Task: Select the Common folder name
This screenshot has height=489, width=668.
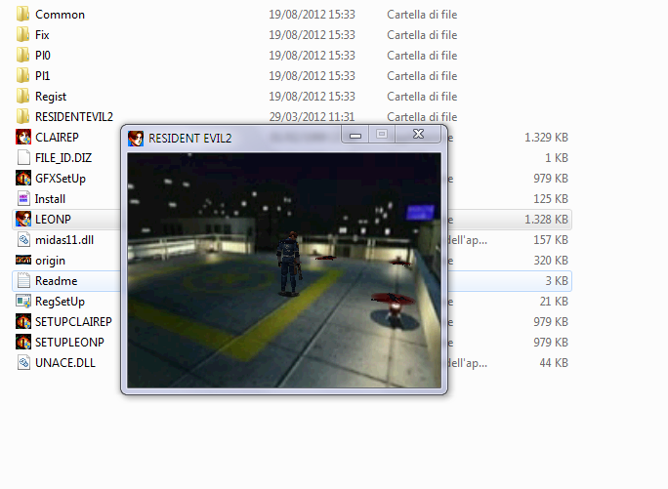Action: tap(61, 15)
